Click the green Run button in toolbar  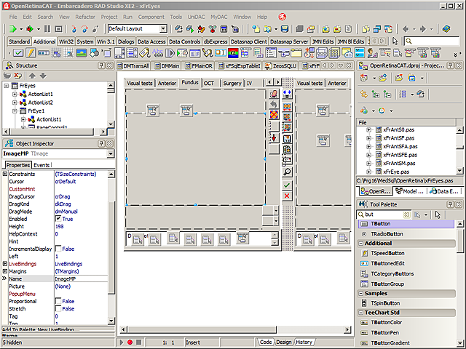pyautogui.click(x=13, y=28)
